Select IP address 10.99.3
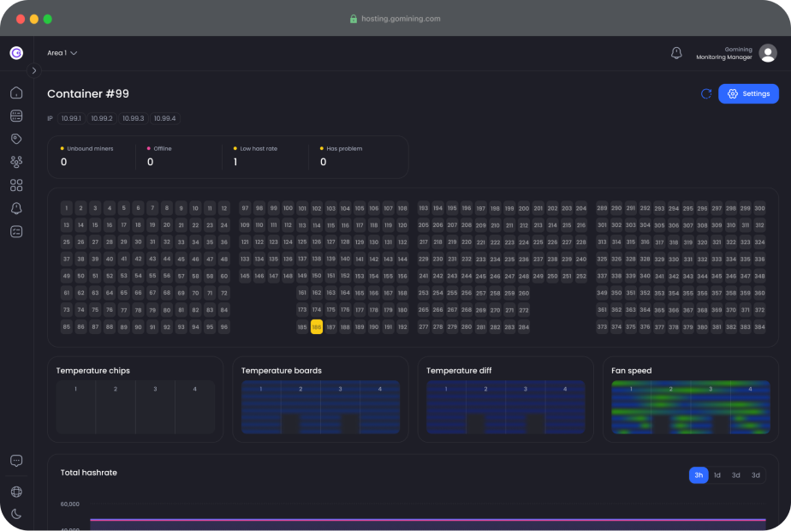Viewport: 791px width, 531px height. (134, 118)
